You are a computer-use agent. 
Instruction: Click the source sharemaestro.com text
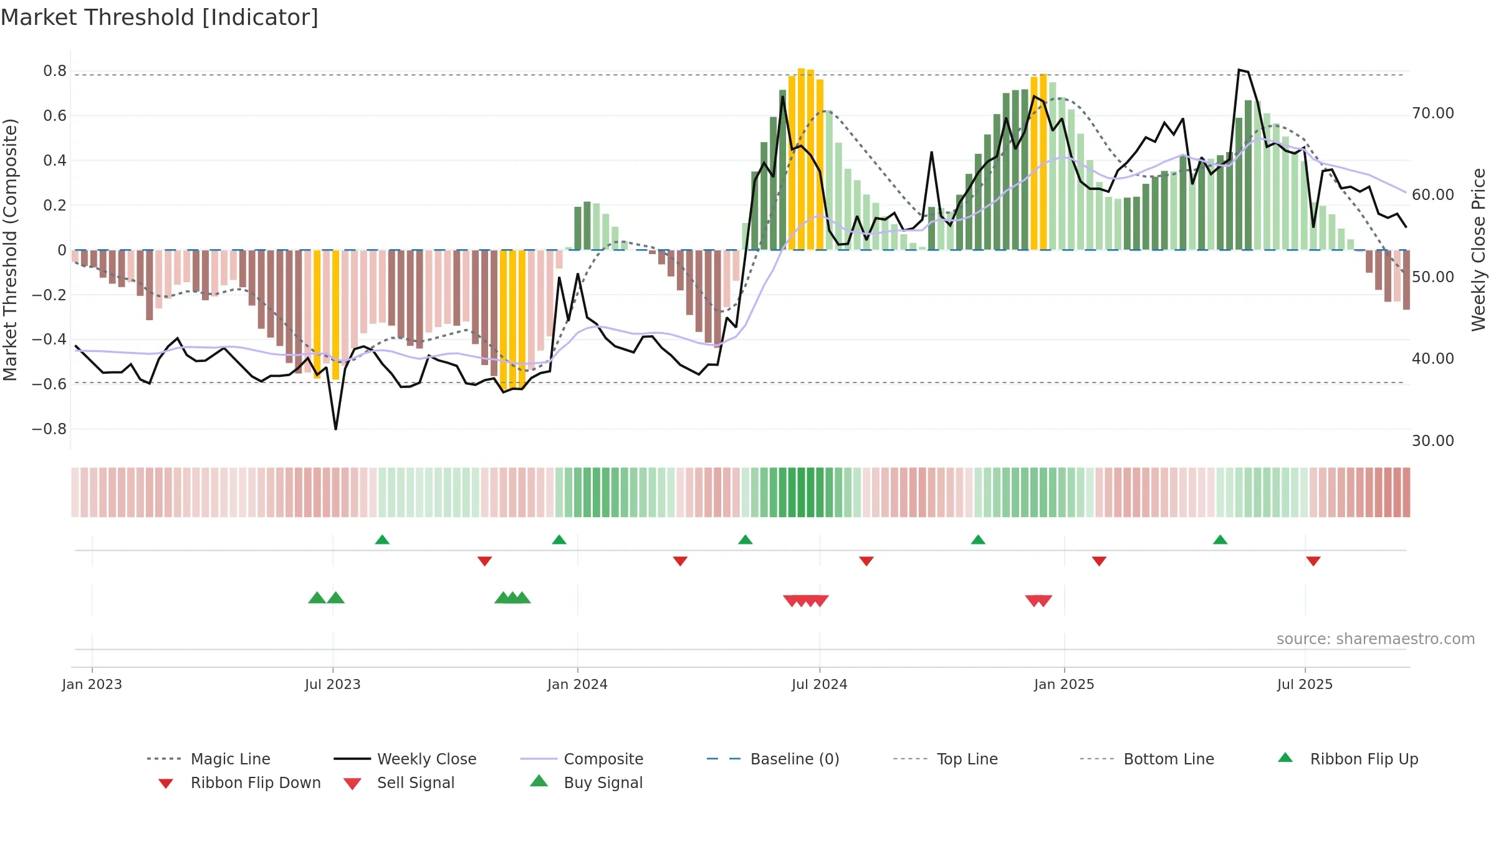click(x=1376, y=639)
